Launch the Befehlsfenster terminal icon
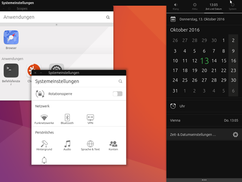Image resolution: width=242 pixels, height=182 pixels. [x=11, y=71]
